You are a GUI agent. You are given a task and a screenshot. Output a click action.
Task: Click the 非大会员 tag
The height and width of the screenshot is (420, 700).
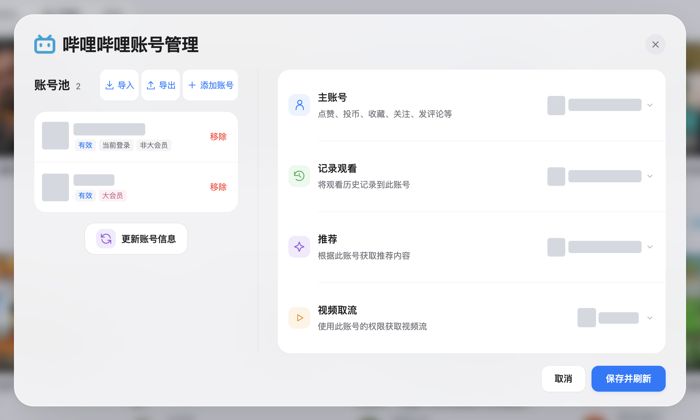[x=154, y=145]
